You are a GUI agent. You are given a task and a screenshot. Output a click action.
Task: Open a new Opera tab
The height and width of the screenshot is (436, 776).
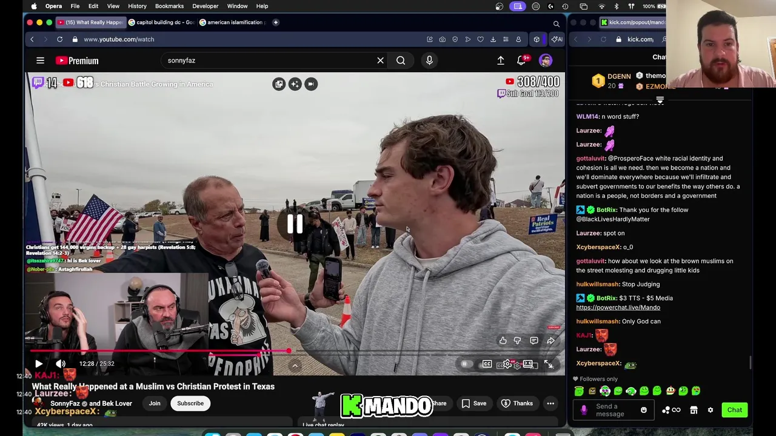pyautogui.click(x=275, y=22)
